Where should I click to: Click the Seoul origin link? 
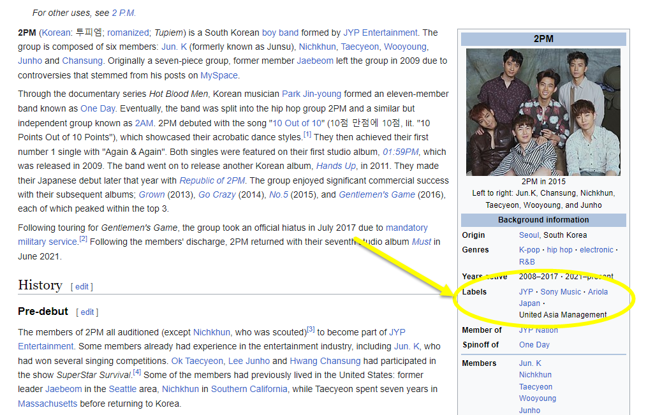pos(529,235)
